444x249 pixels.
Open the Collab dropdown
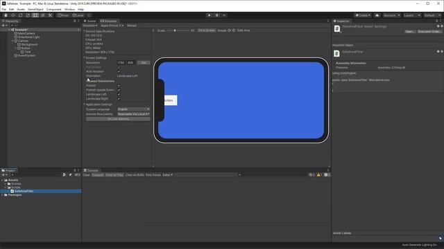tap(363, 15)
